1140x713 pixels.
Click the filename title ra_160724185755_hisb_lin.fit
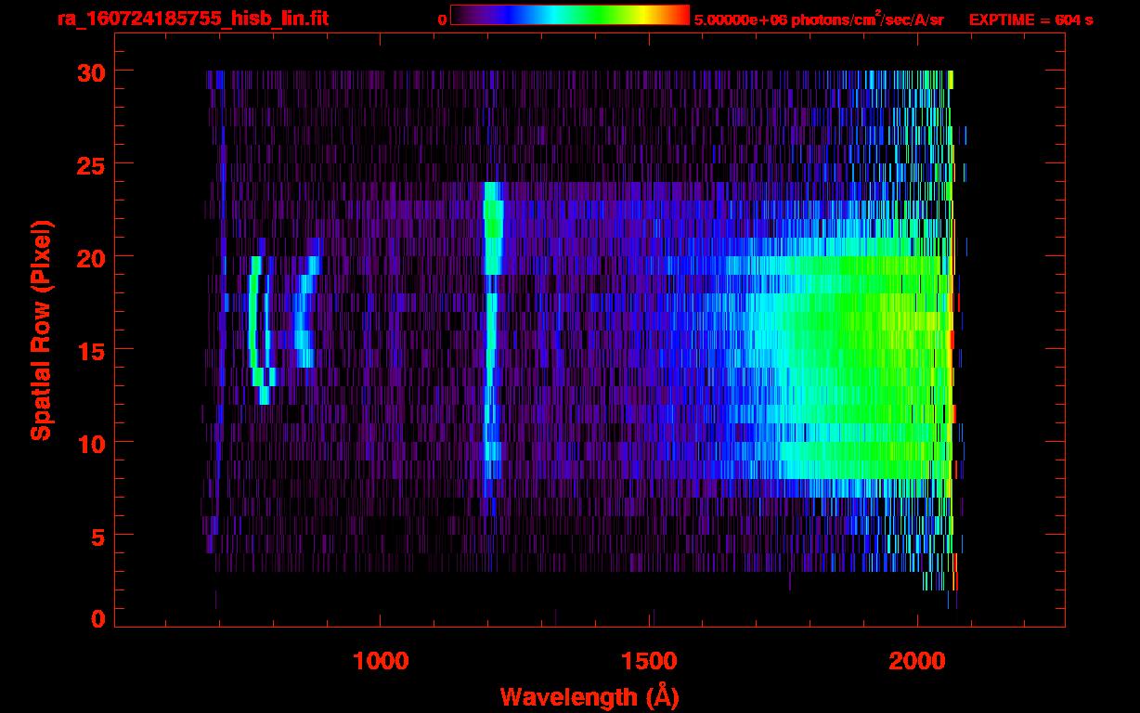point(192,19)
